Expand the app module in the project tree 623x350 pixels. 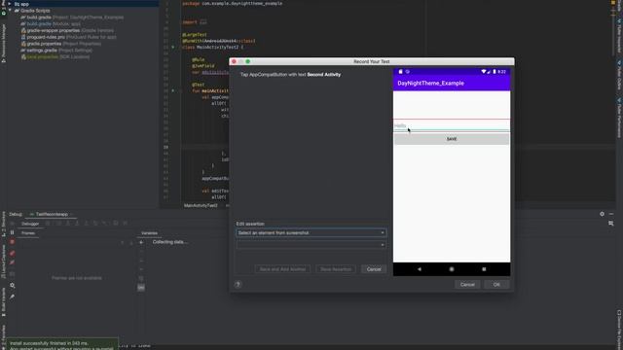[x=10, y=4]
